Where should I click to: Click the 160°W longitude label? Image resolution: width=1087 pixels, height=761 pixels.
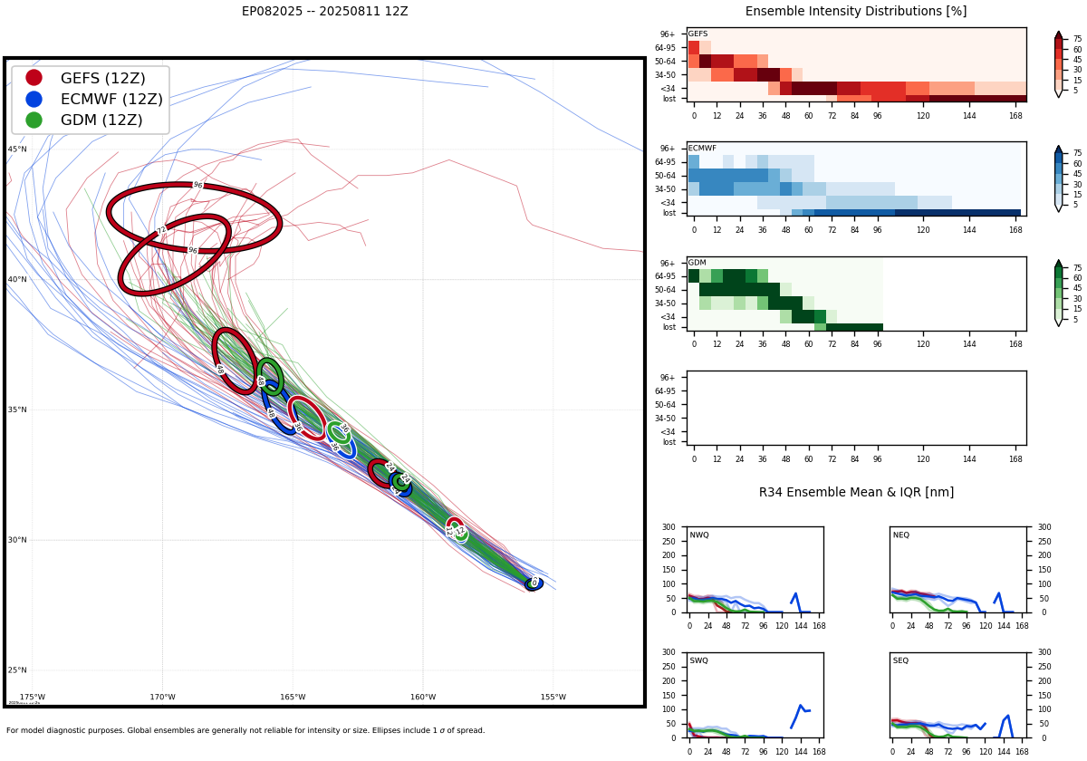tap(423, 697)
